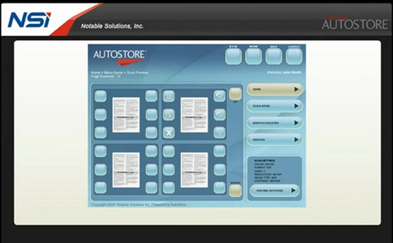Select the bottom-right scanned page thumbnail
Viewport: 393px width, 243px height.
pyautogui.click(x=194, y=170)
